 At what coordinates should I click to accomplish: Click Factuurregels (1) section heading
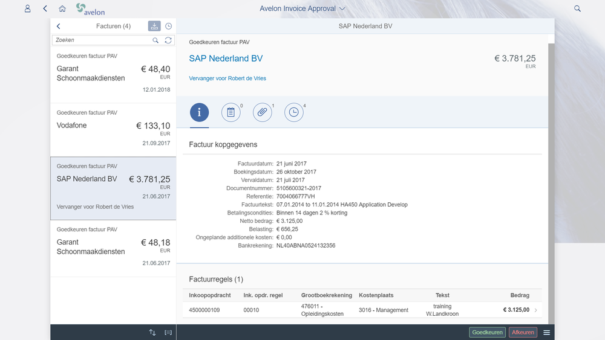[216, 279]
